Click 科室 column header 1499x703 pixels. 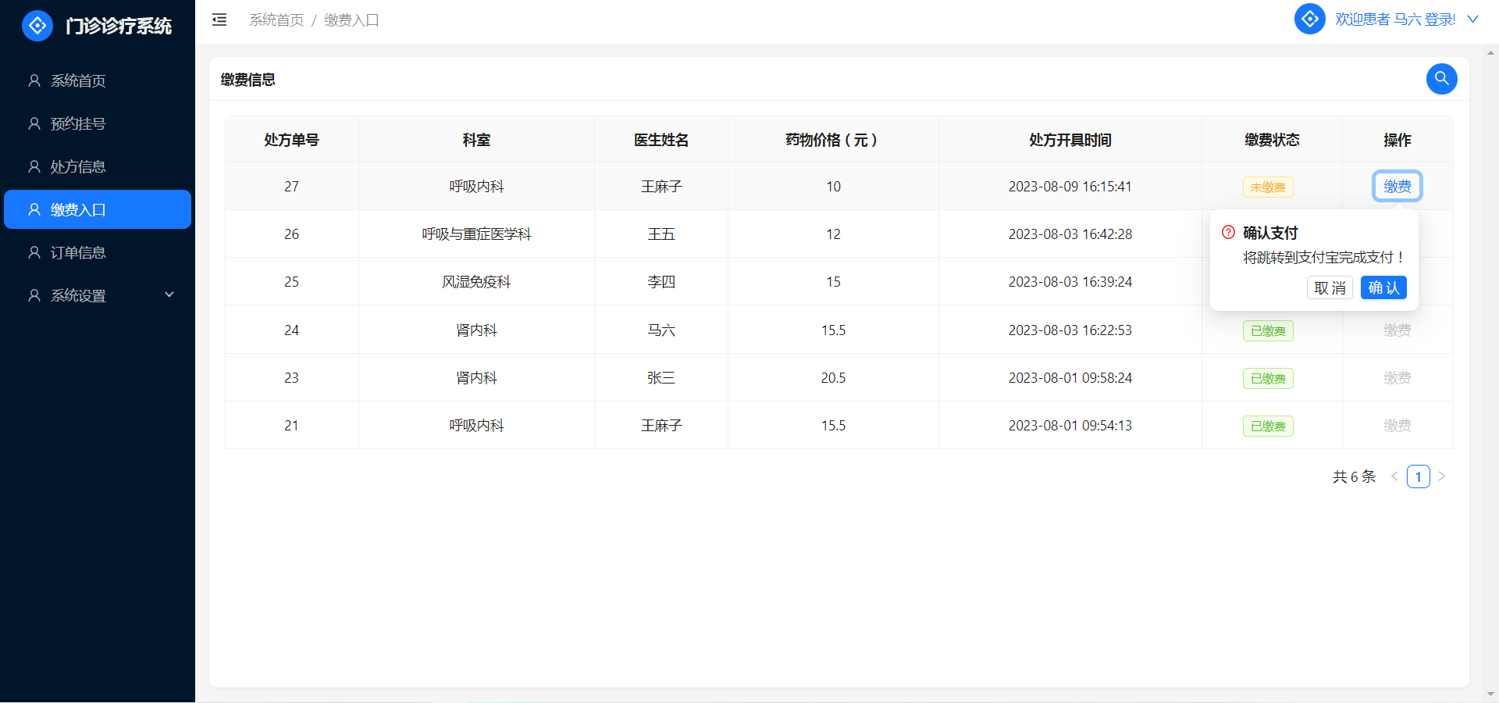476,140
